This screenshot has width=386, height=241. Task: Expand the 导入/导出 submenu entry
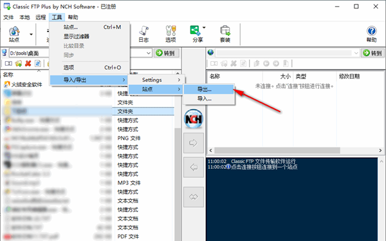coord(89,80)
